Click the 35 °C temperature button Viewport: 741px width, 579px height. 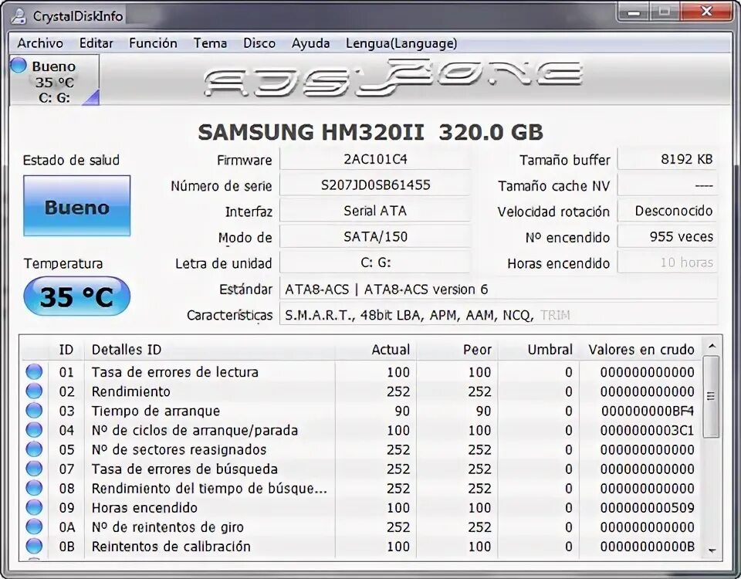tap(77, 296)
